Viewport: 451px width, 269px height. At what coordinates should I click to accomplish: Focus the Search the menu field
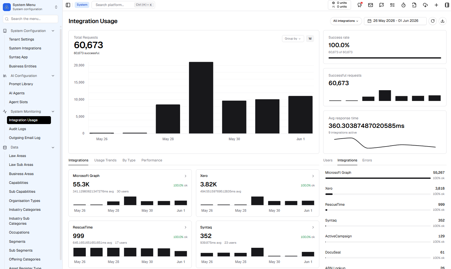pos(30,19)
